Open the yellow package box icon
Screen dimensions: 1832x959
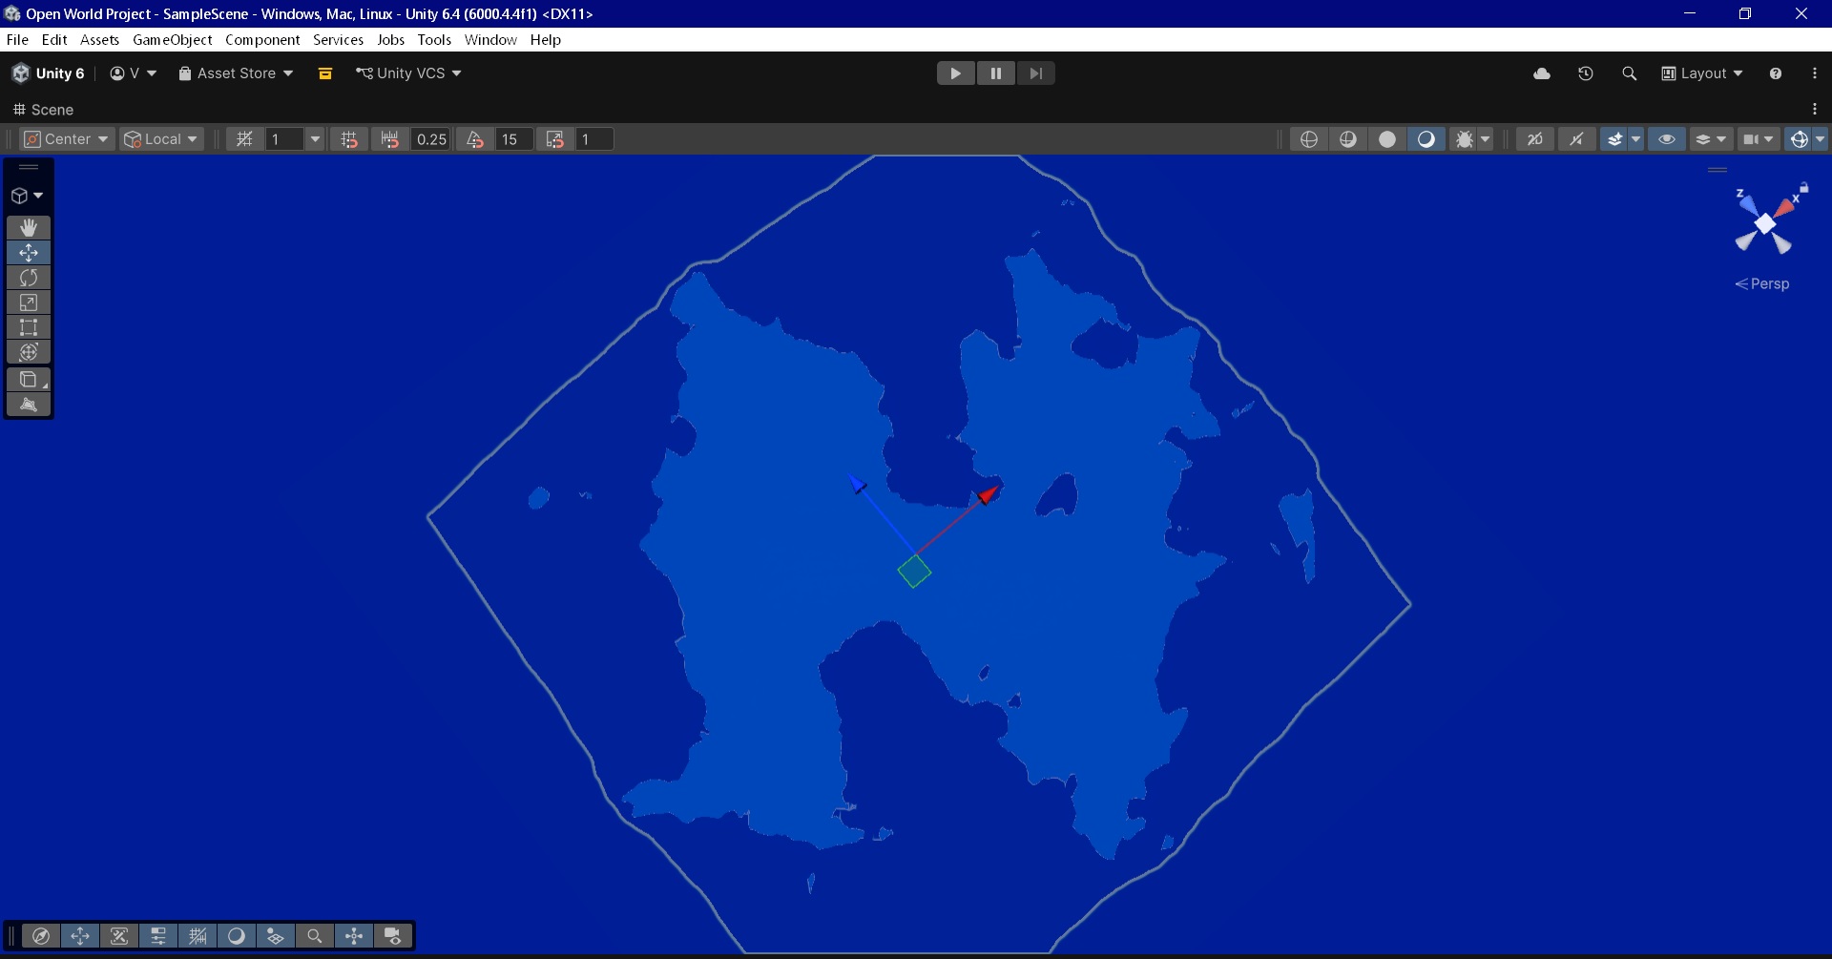click(x=325, y=73)
